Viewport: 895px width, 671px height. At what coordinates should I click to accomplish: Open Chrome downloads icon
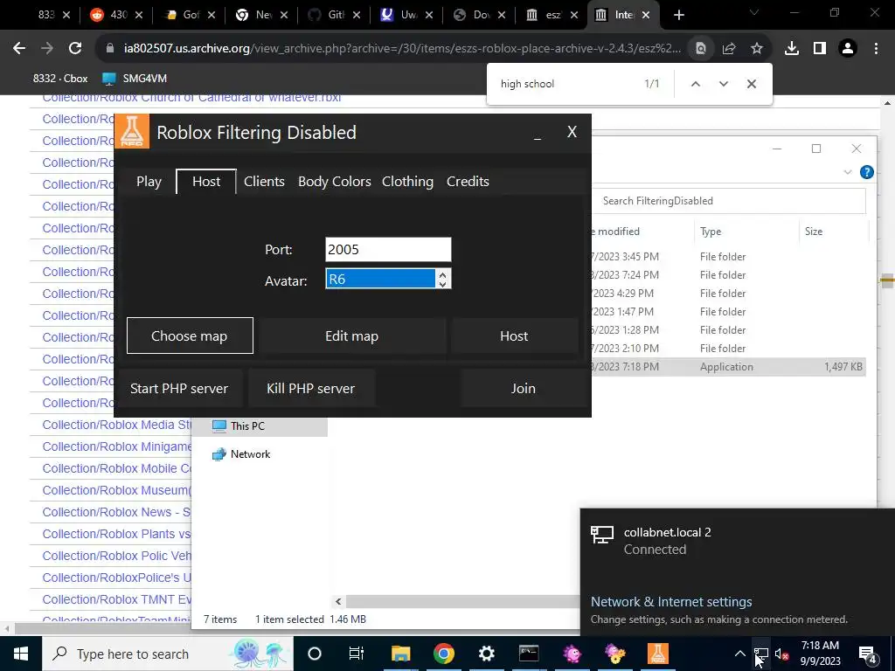coord(791,49)
